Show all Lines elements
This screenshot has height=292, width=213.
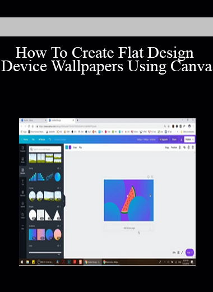59,245
